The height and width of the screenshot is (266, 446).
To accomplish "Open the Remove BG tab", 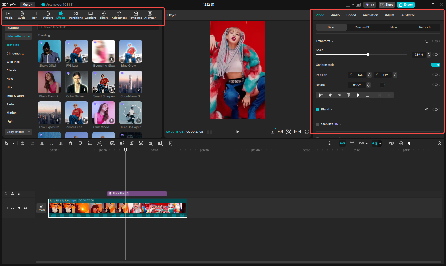I will pos(362,27).
